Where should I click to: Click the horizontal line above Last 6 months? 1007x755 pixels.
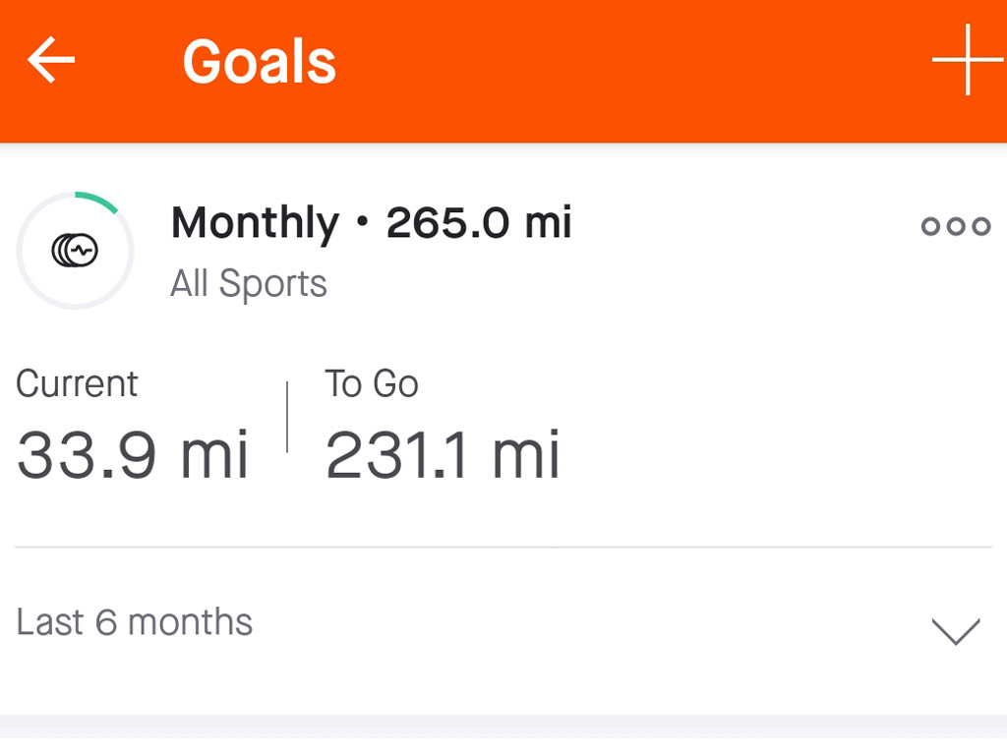tap(503, 547)
